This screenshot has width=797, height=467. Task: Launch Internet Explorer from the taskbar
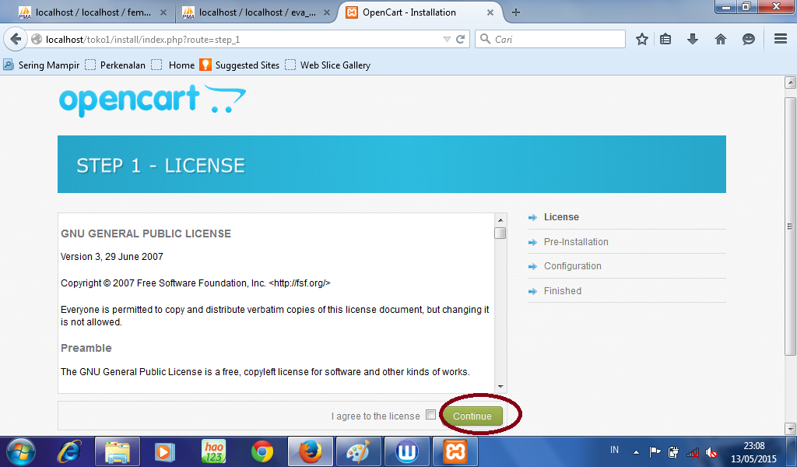(x=69, y=451)
